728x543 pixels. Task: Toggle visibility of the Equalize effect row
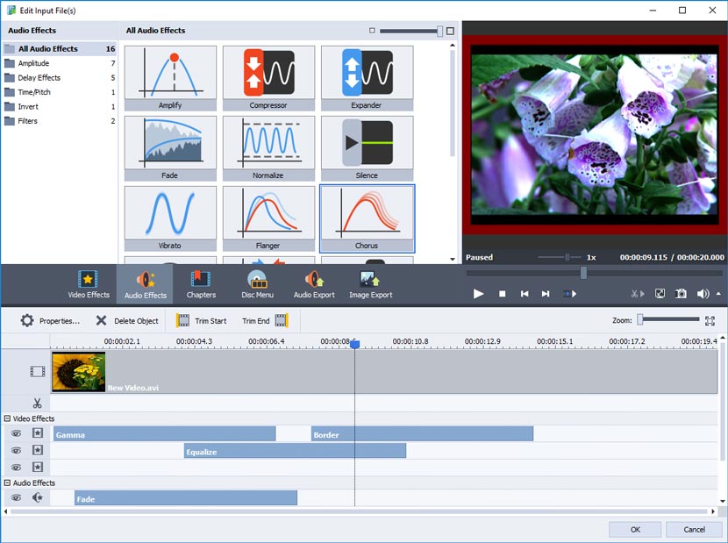pos(17,450)
